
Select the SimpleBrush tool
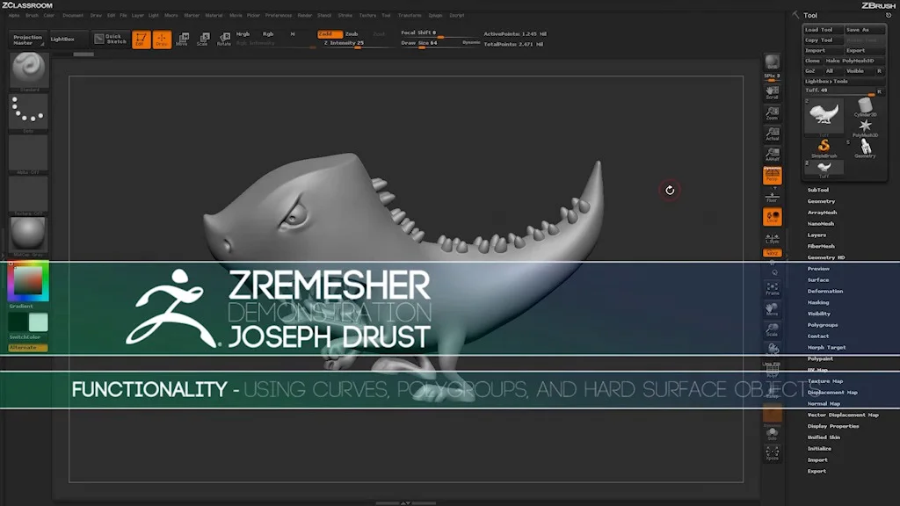pyautogui.click(x=824, y=148)
